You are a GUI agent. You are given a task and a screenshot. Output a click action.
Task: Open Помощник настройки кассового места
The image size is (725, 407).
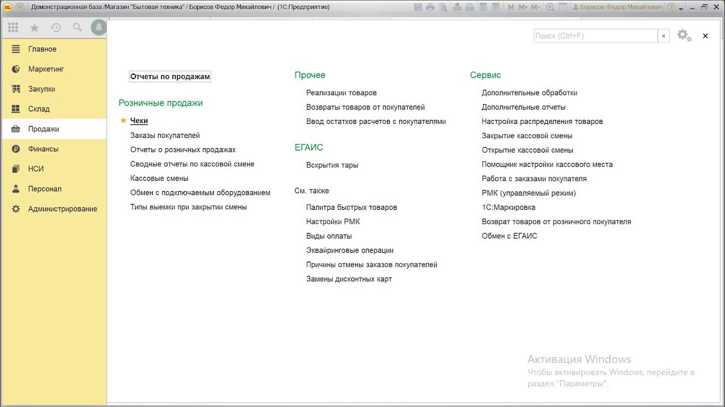click(x=547, y=164)
